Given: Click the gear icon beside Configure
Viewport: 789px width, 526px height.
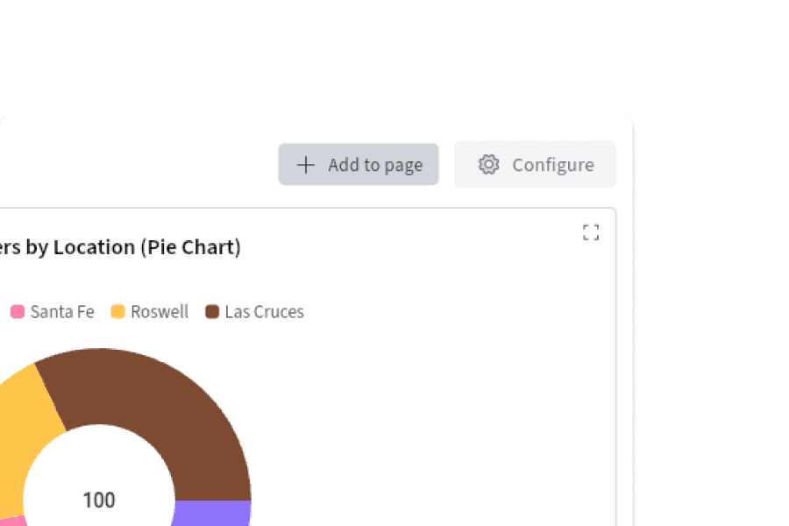Looking at the screenshot, I should point(488,164).
